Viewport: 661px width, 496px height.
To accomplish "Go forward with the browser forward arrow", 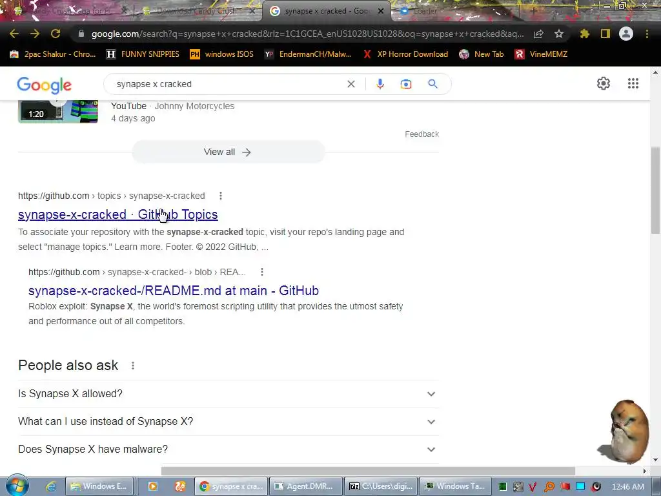I will coord(35,34).
